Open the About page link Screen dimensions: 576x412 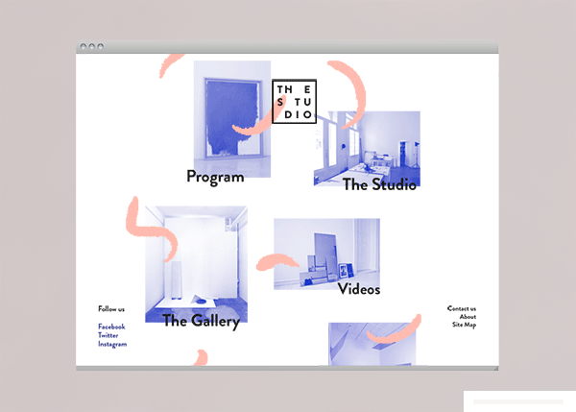468,317
